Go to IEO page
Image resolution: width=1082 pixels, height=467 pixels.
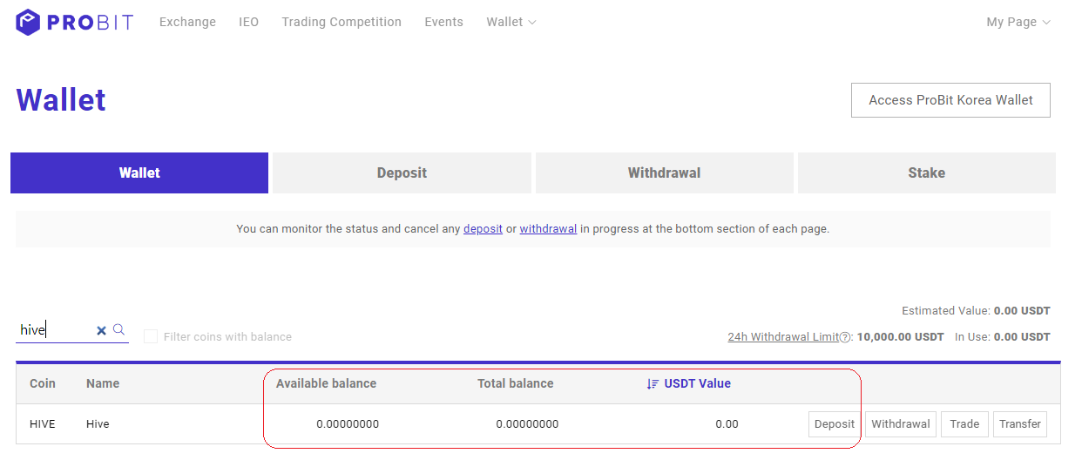249,22
